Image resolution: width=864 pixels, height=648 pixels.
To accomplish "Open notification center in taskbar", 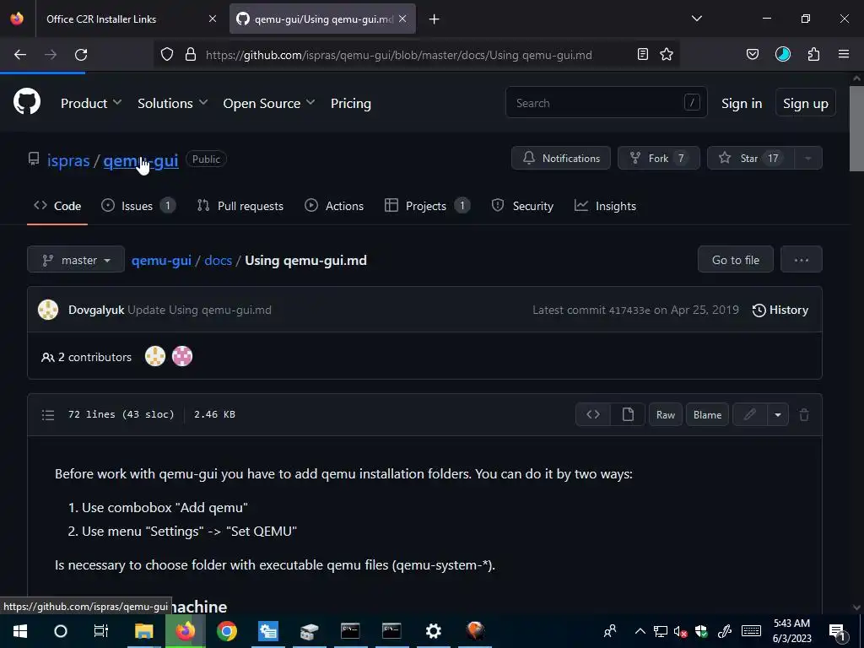I will pyautogui.click(x=838, y=631).
